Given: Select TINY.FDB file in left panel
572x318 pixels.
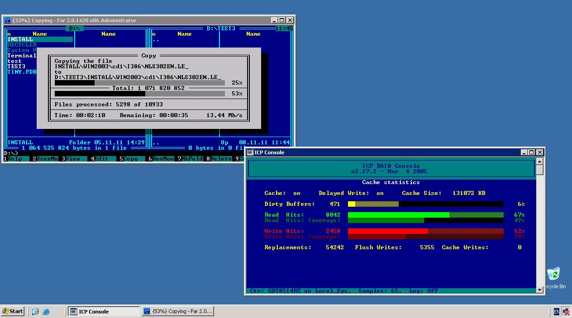Looking at the screenshot, I should click(x=22, y=72).
